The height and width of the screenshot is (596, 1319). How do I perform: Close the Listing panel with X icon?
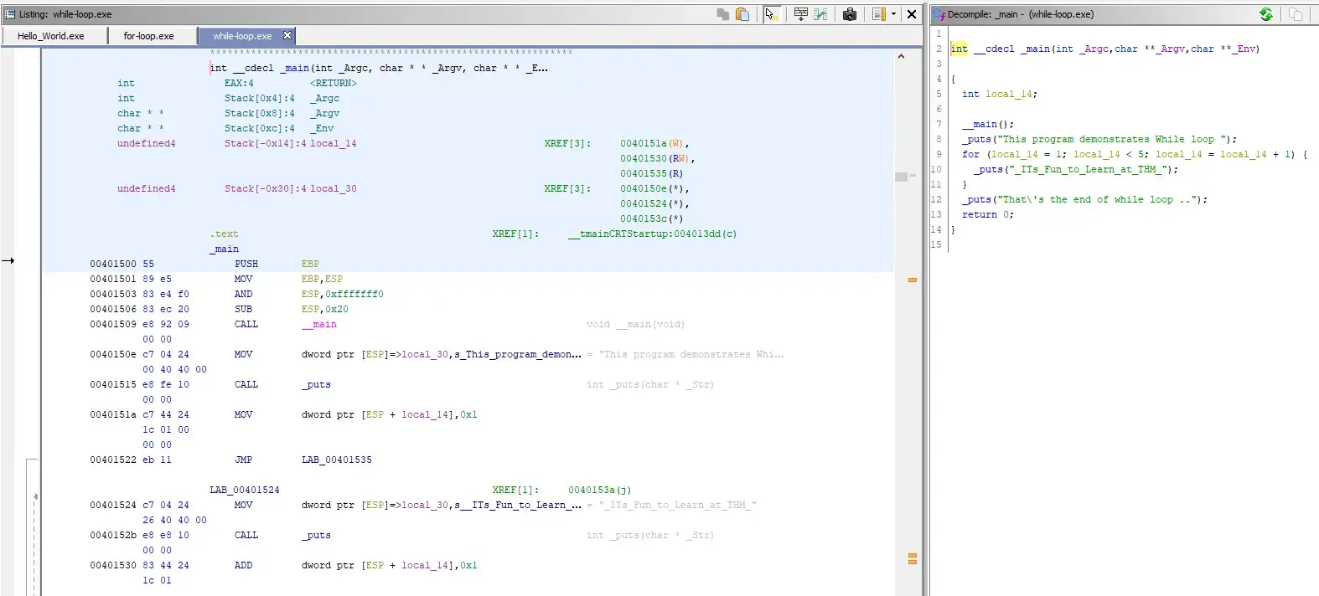pos(912,14)
